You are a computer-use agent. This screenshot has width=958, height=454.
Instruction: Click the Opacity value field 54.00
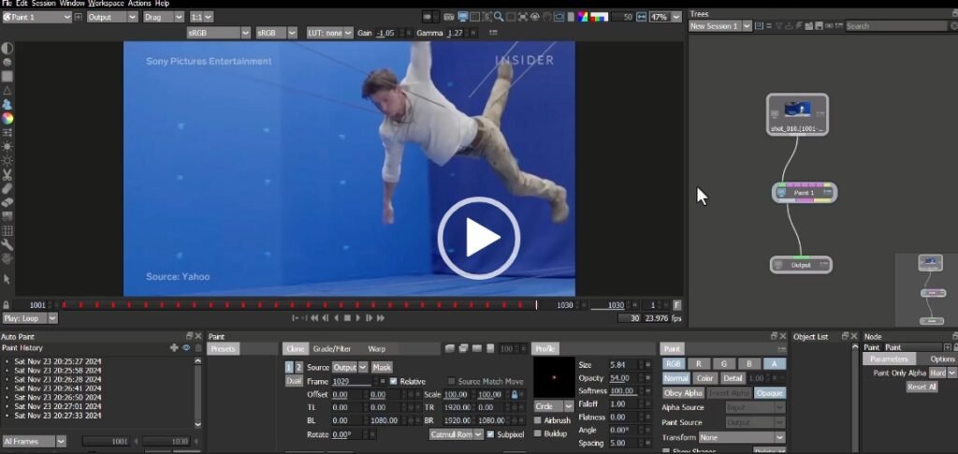tap(625, 378)
